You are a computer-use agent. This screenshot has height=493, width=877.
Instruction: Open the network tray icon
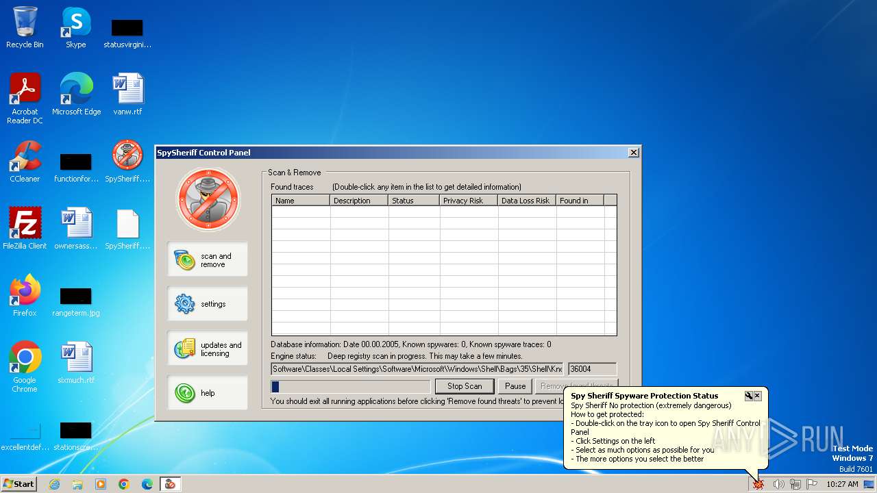pyautogui.click(x=795, y=484)
